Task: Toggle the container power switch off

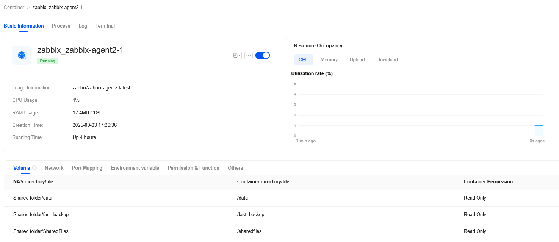Action: coord(262,55)
